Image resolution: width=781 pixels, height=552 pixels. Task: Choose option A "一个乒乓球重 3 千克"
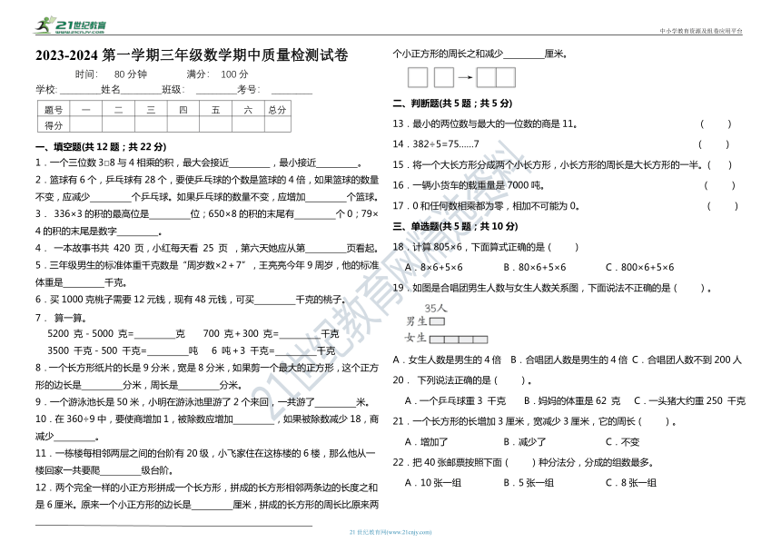pos(455,401)
